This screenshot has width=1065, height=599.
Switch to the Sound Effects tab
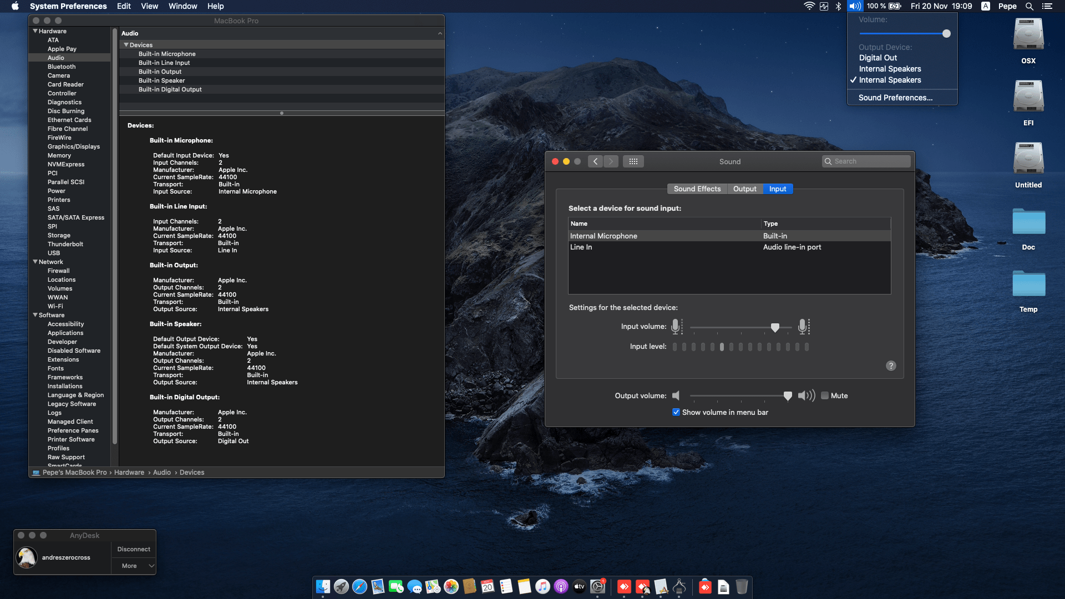(x=697, y=189)
